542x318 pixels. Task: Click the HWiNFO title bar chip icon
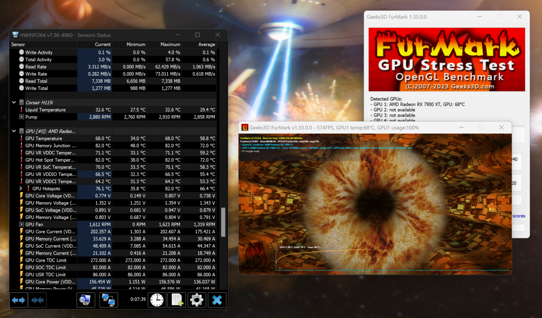15,35
